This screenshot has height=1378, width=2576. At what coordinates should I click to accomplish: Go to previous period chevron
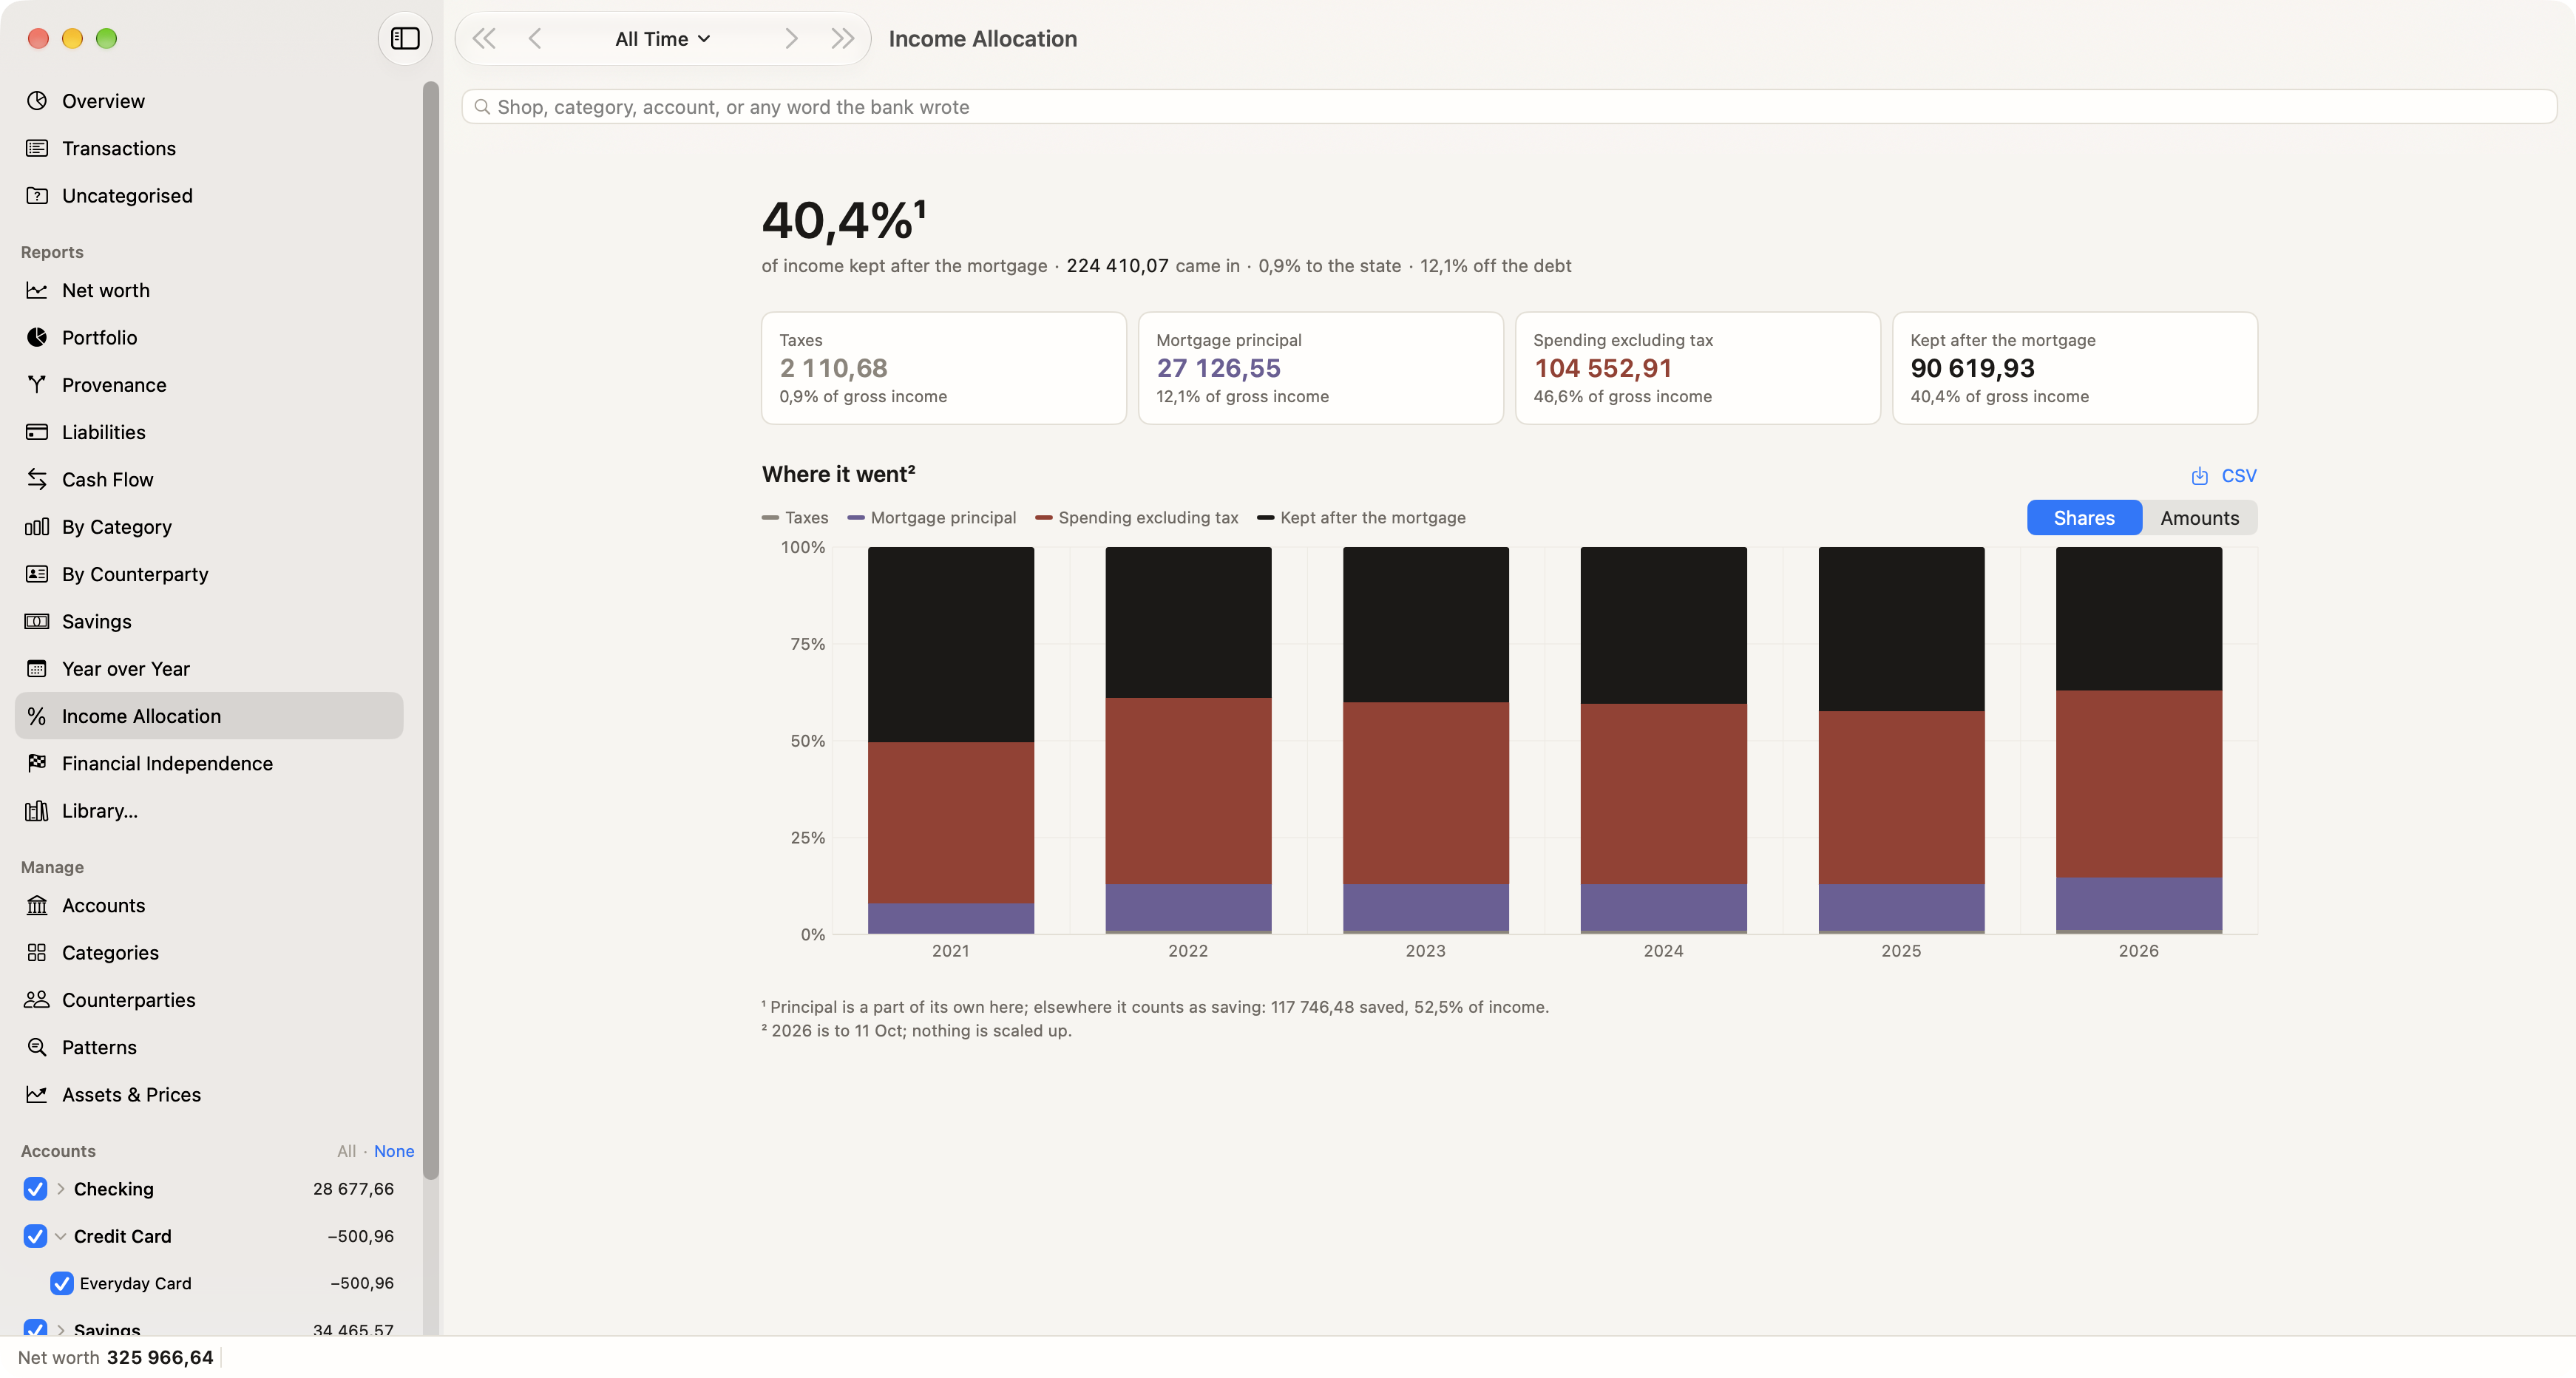point(535,38)
